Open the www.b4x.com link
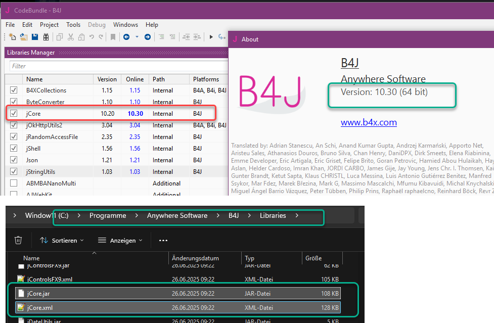 click(369, 122)
